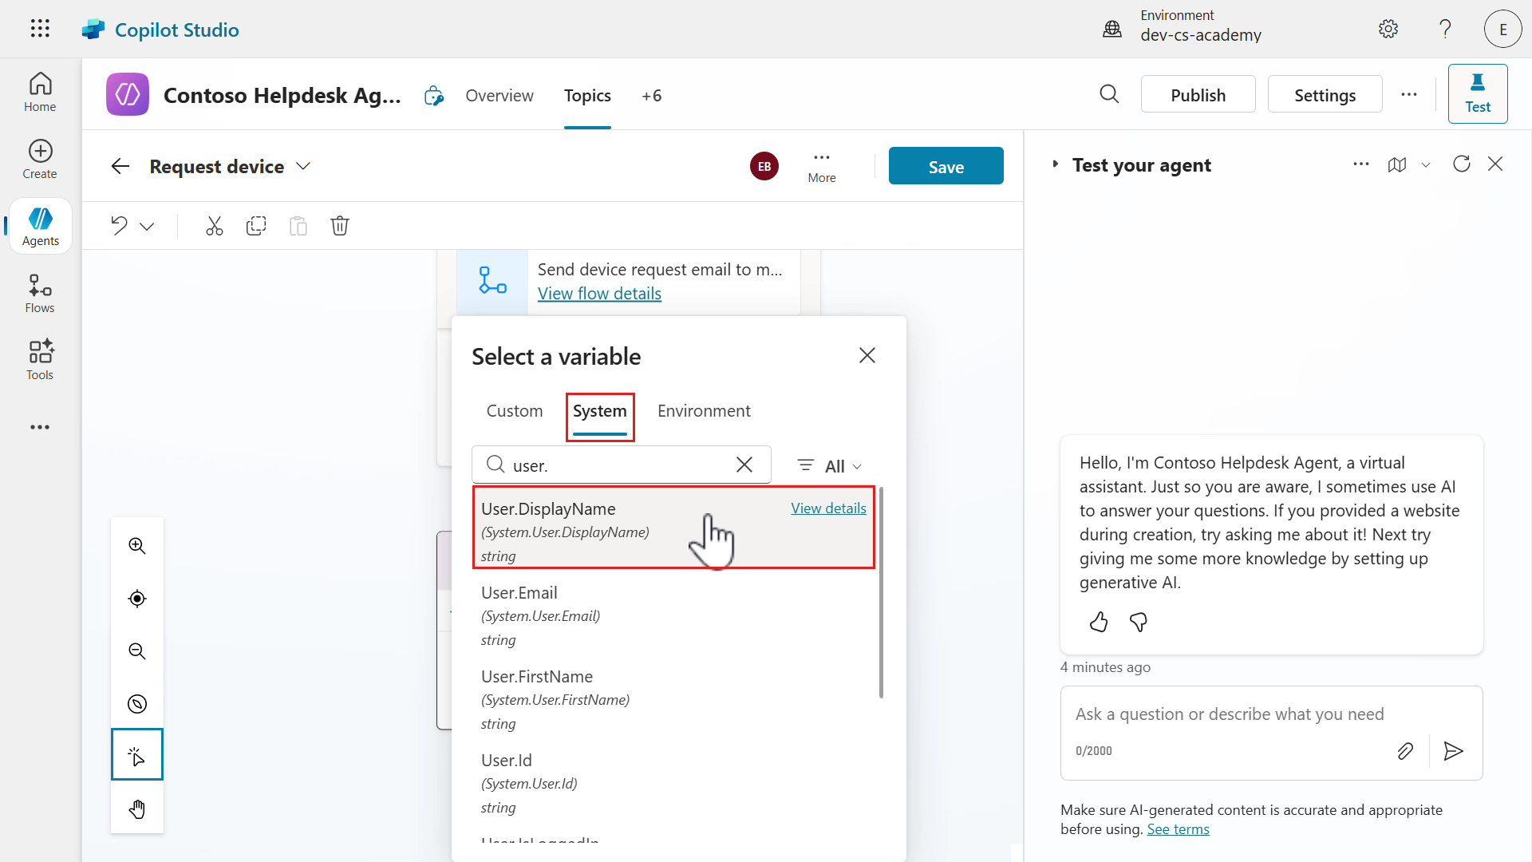Refresh the test conversation

tap(1461, 164)
